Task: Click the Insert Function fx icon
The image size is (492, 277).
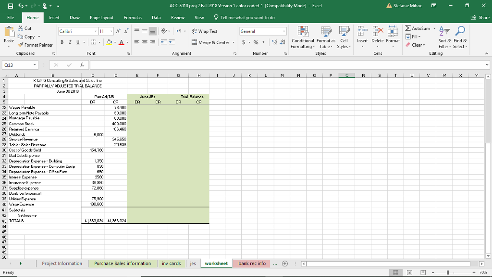Action: coord(82,65)
